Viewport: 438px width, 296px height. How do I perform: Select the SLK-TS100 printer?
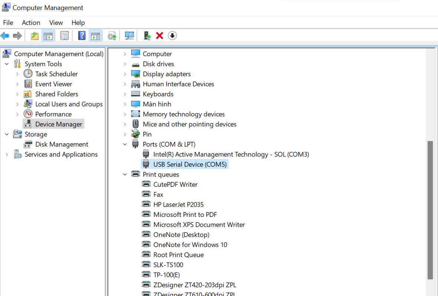coord(168,265)
